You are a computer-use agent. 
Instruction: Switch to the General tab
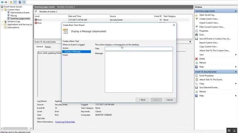pos(40,47)
